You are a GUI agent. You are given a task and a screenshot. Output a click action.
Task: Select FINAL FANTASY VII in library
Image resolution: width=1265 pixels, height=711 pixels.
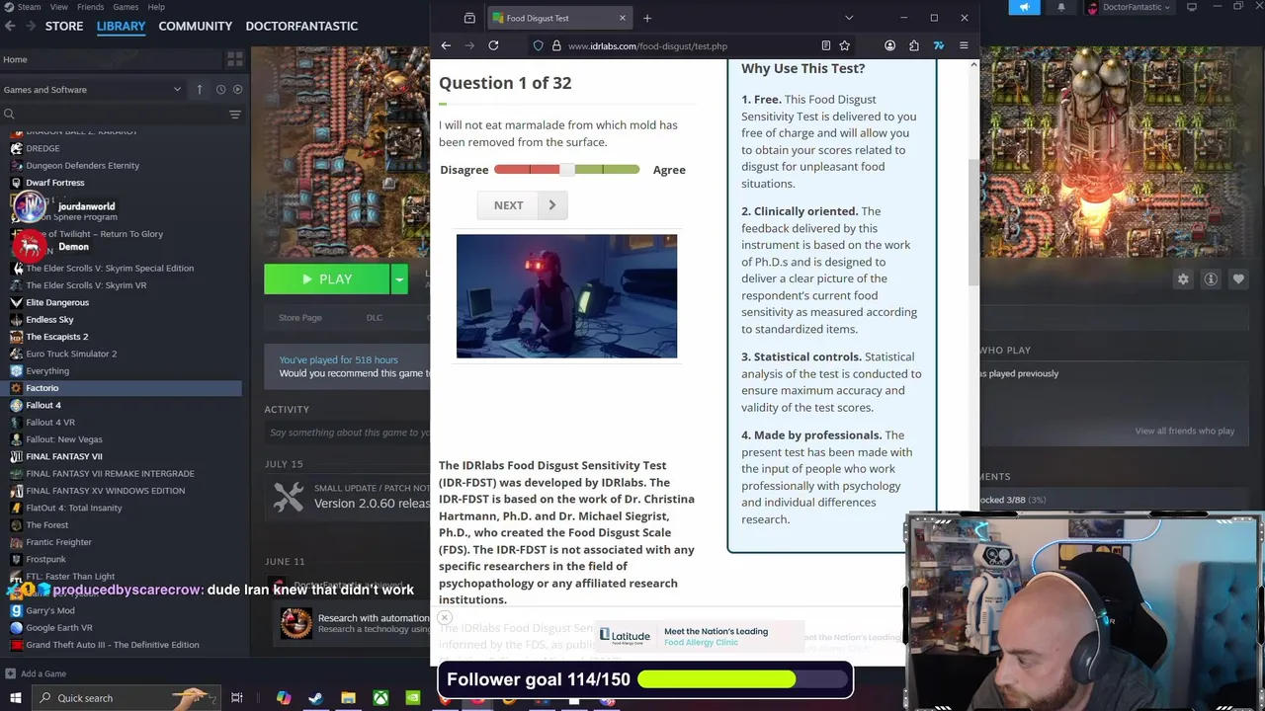pos(64,456)
